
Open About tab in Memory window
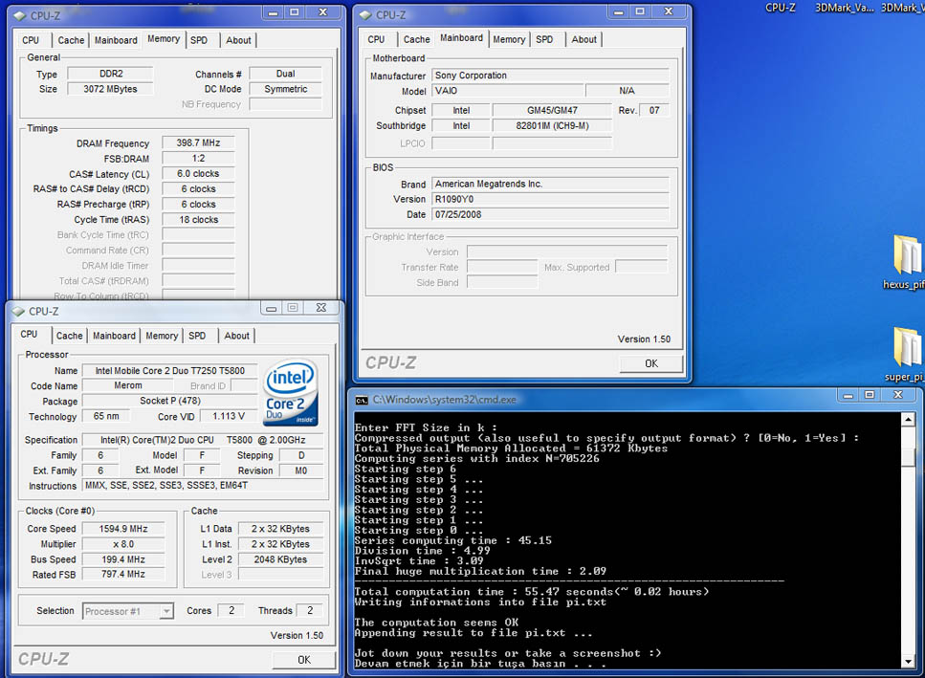click(x=238, y=40)
